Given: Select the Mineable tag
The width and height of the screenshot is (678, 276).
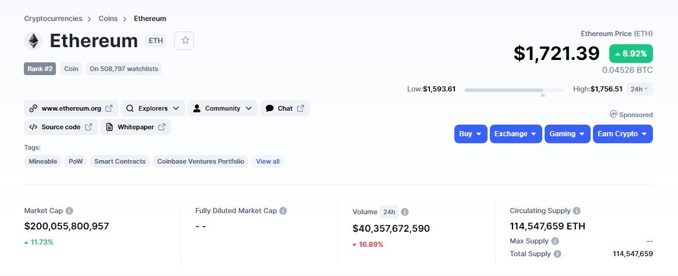Looking at the screenshot, I should tap(43, 161).
